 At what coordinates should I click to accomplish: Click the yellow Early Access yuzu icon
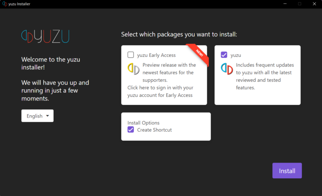(x=133, y=69)
